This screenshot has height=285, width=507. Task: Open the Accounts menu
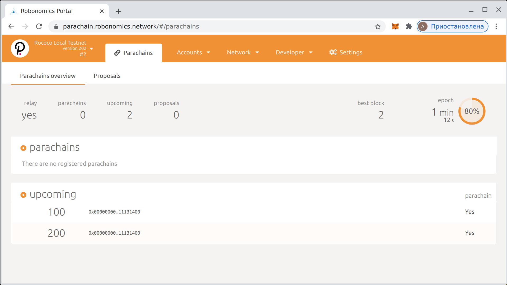(194, 52)
